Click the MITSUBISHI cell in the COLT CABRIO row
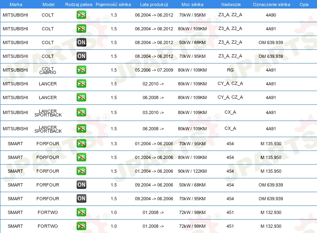The width and height of the screenshot is (317, 233). tap(15, 70)
